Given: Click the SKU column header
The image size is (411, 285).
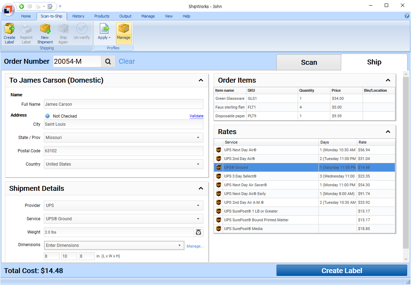Looking at the screenshot, I should tap(272, 90).
